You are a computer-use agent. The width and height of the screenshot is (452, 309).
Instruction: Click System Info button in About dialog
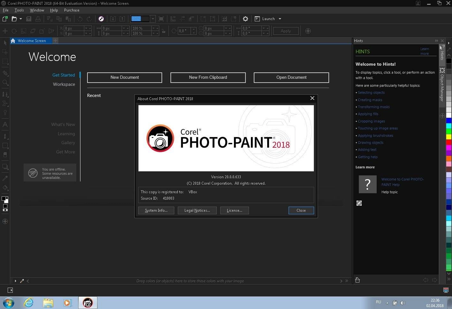156,210
